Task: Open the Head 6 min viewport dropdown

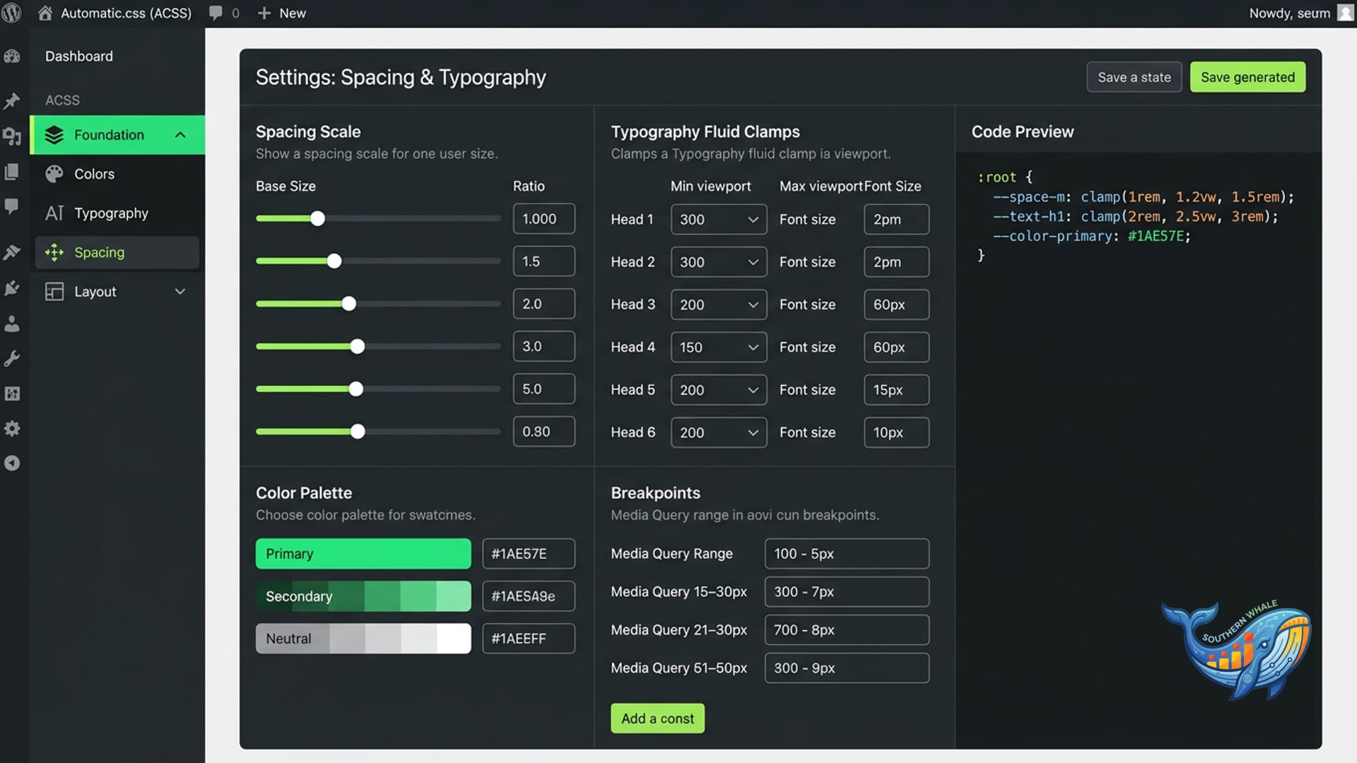Action: [719, 432]
